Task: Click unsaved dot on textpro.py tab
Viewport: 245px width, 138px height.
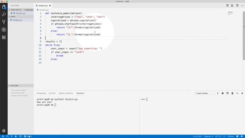Action: click(x=50, y=6)
